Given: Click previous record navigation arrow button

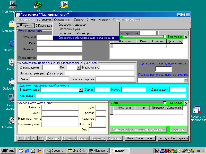Looking at the screenshot, I should click(x=28, y=138).
